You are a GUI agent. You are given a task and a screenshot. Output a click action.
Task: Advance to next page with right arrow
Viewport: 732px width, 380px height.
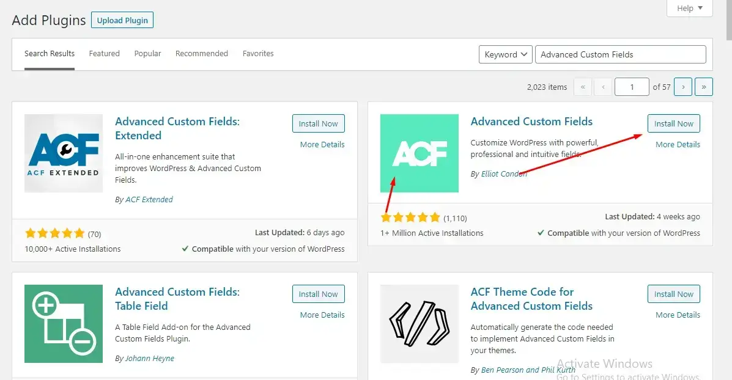click(682, 87)
